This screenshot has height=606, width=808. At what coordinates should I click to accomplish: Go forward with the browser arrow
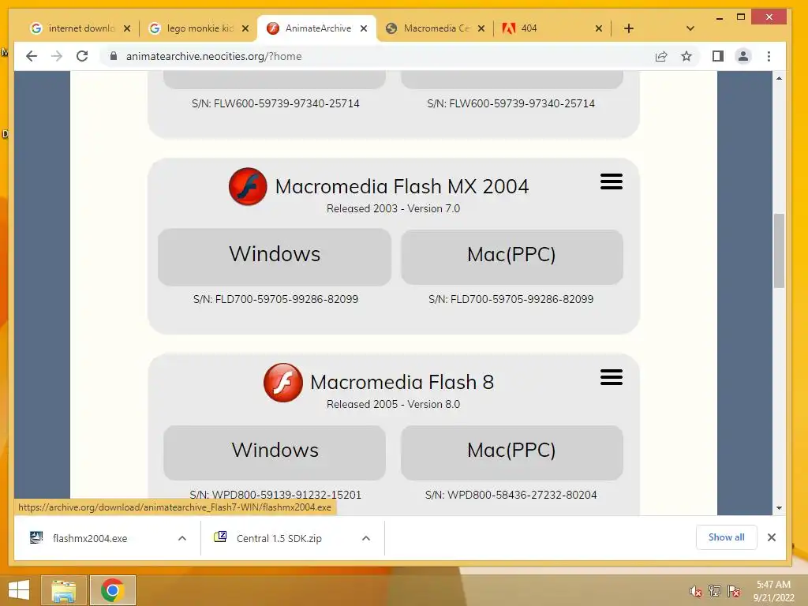57,56
